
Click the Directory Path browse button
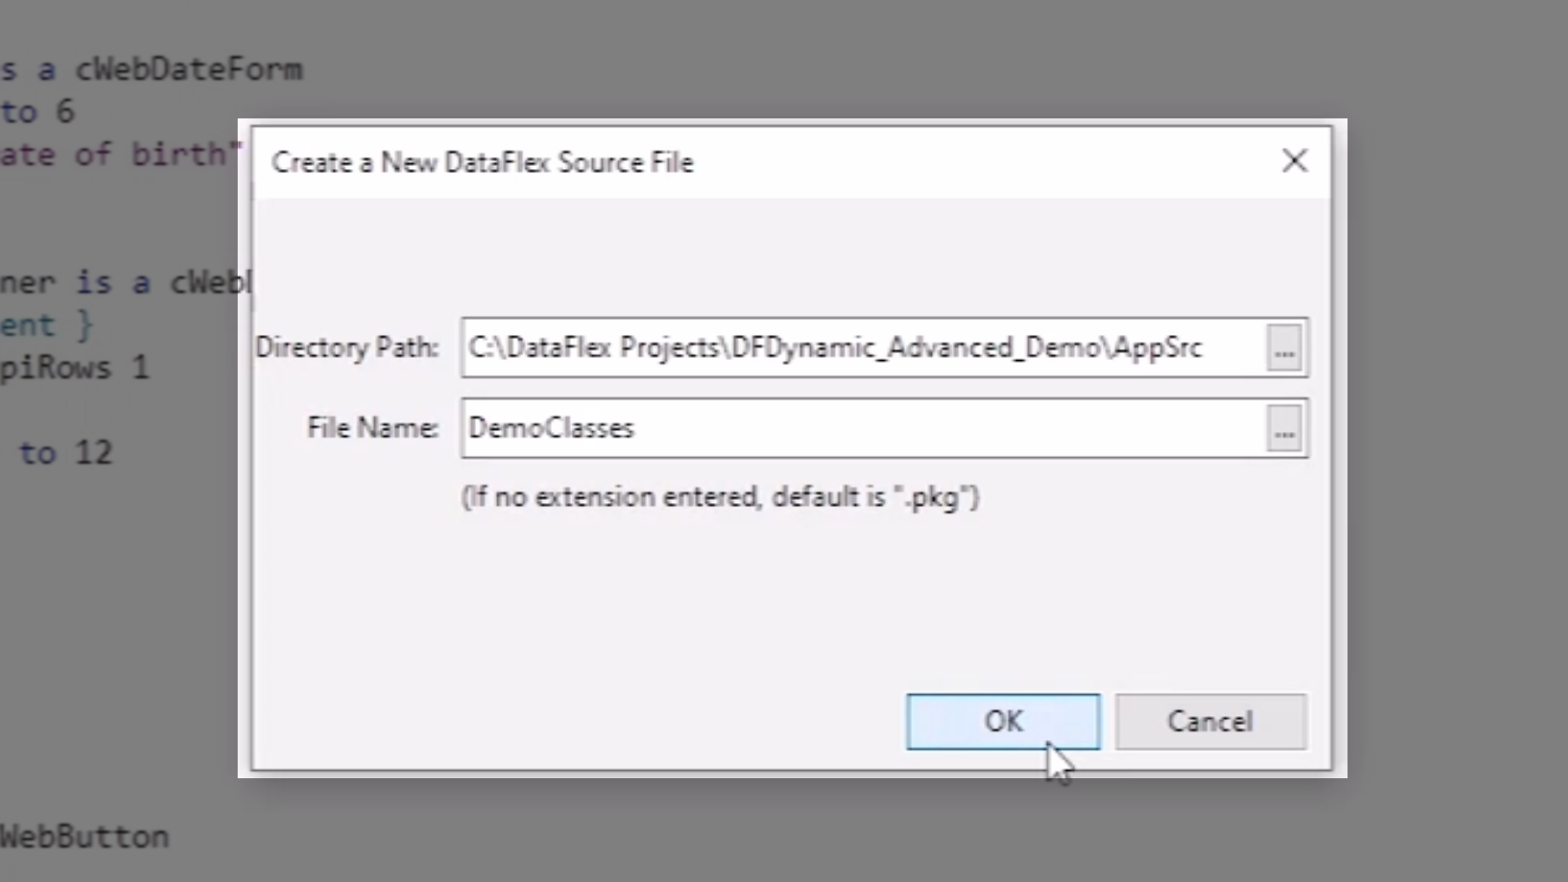pos(1285,348)
